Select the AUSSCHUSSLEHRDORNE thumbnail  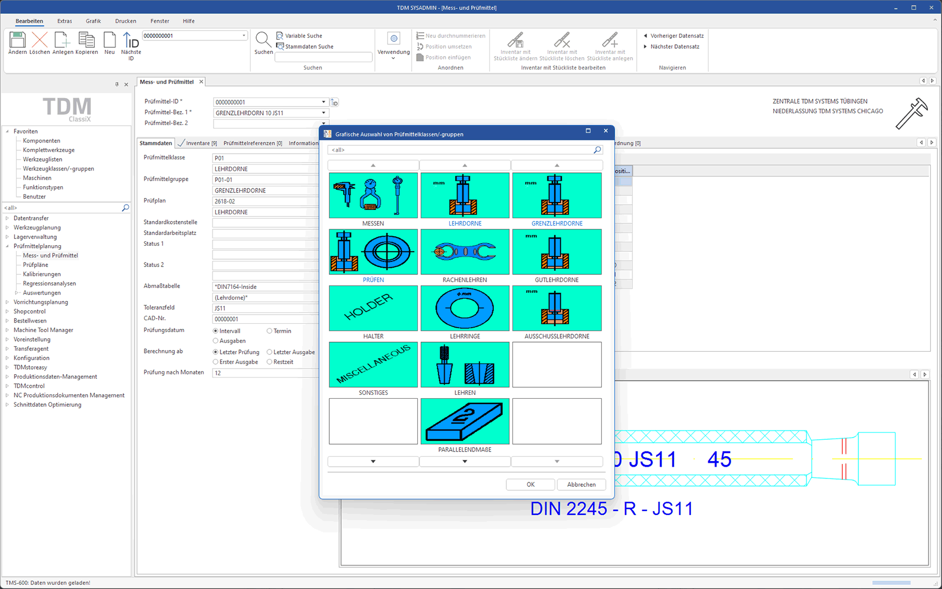pos(557,308)
